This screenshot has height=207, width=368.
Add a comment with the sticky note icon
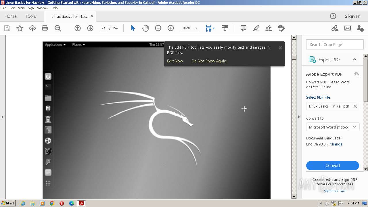(x=244, y=28)
